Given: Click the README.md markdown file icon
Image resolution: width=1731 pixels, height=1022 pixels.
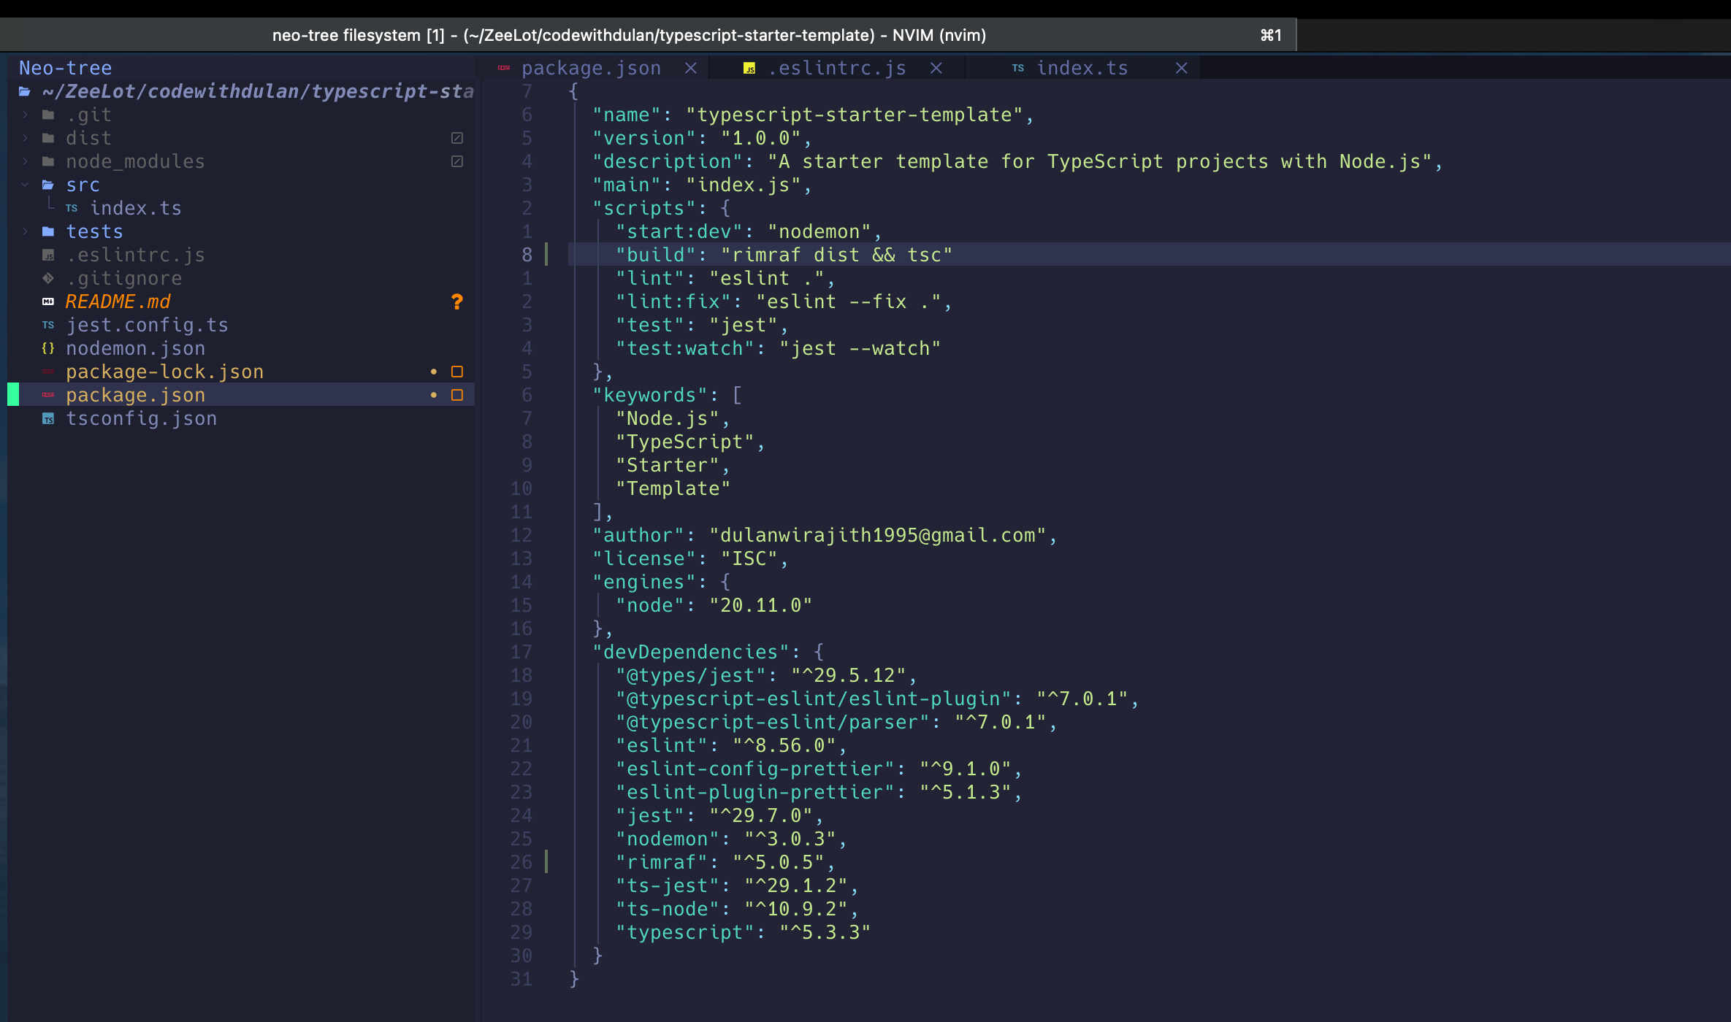Looking at the screenshot, I should 48,301.
